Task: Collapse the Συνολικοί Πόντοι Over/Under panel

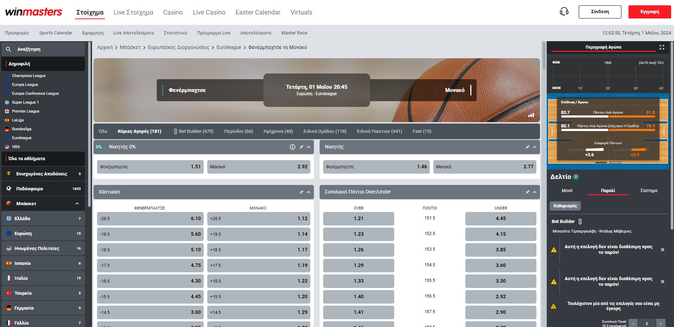Action: click(535, 192)
